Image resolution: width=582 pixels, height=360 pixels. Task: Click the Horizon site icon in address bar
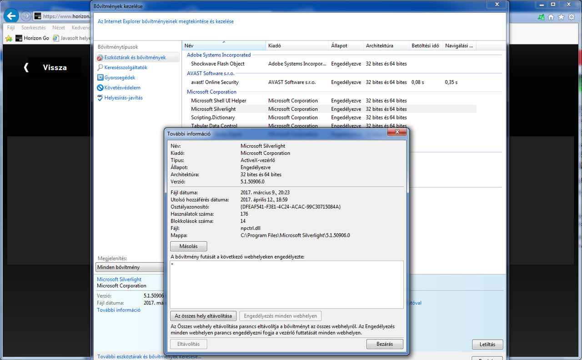point(38,16)
